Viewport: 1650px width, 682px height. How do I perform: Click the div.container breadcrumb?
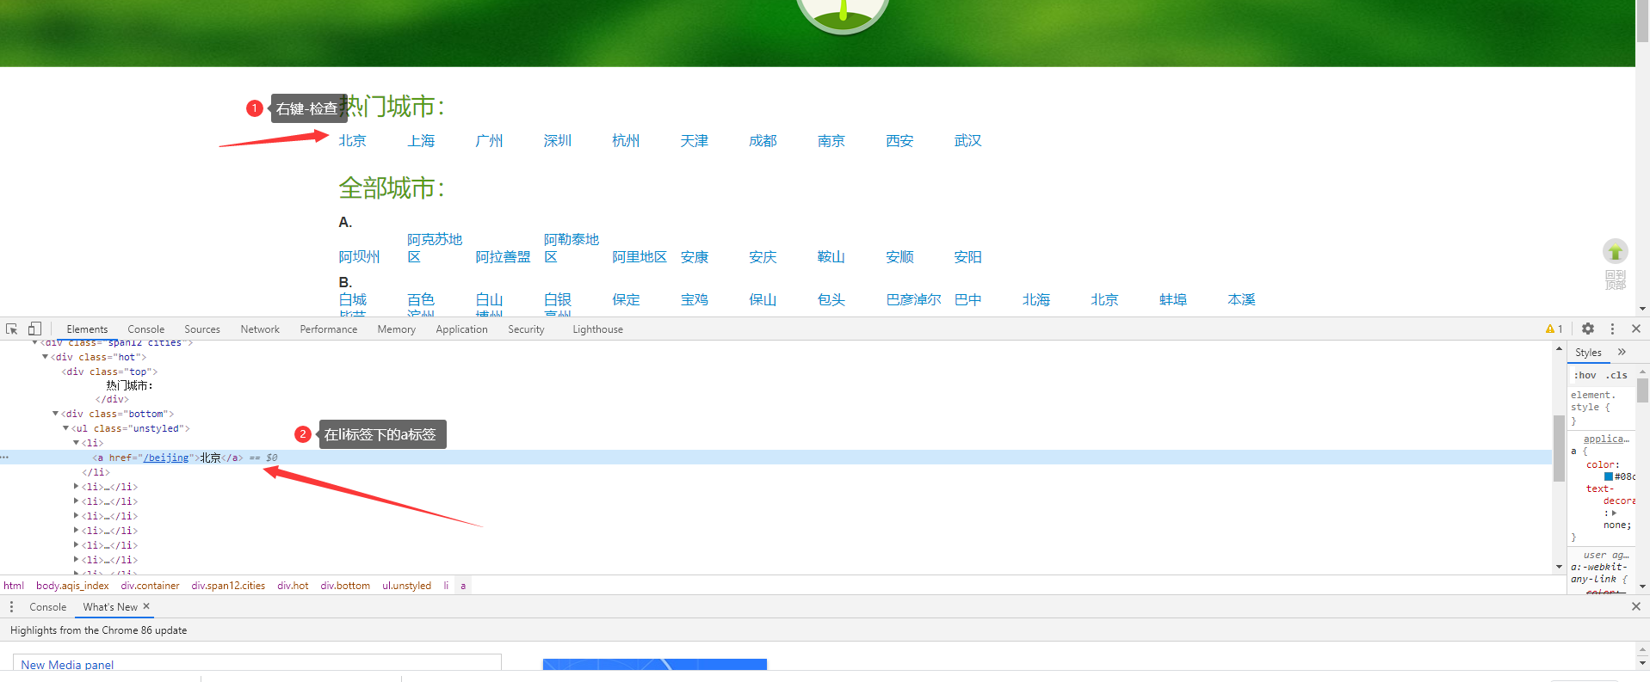[x=150, y=586]
